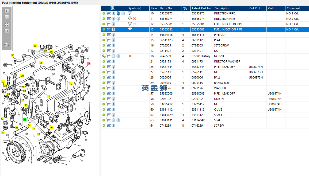Click the Cut Out column header
Screen dimensions: 309x176
coord(257,8)
